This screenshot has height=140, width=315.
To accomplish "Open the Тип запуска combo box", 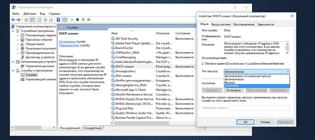I will (257, 72).
